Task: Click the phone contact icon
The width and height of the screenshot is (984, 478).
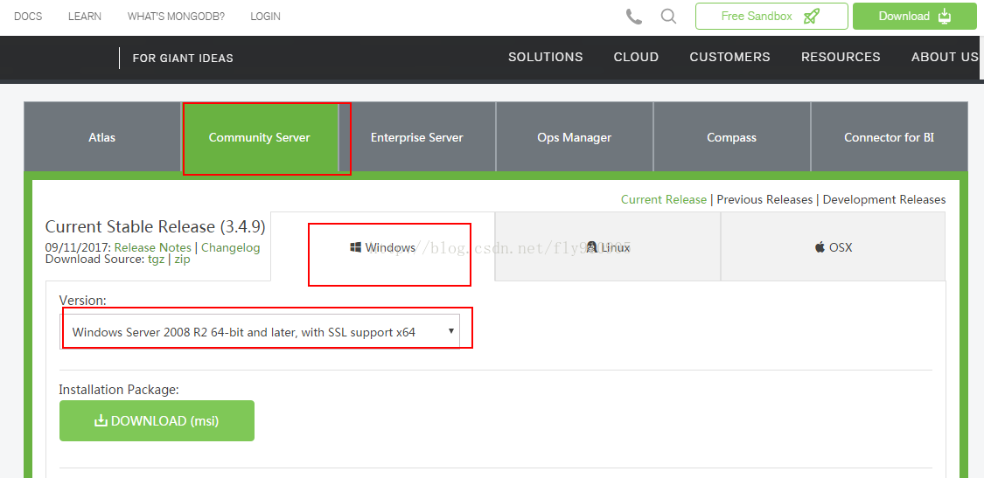Action: point(634,17)
